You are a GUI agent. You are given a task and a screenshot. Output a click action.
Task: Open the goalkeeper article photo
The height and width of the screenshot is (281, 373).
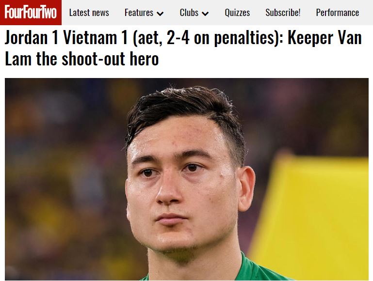pyautogui.click(x=186, y=179)
